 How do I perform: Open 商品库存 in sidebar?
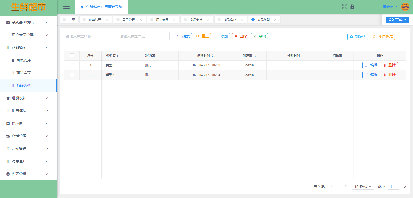click(x=23, y=73)
